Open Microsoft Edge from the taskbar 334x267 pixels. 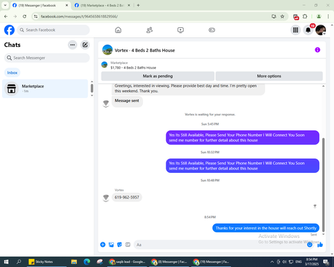pyautogui.click(x=87, y=262)
